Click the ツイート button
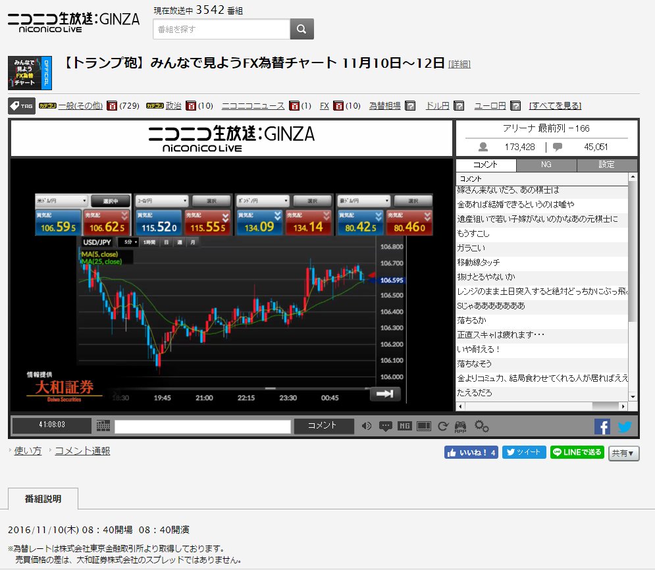 coord(524,452)
